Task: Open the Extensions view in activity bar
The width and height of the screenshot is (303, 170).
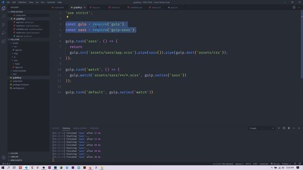Action: 3,41
